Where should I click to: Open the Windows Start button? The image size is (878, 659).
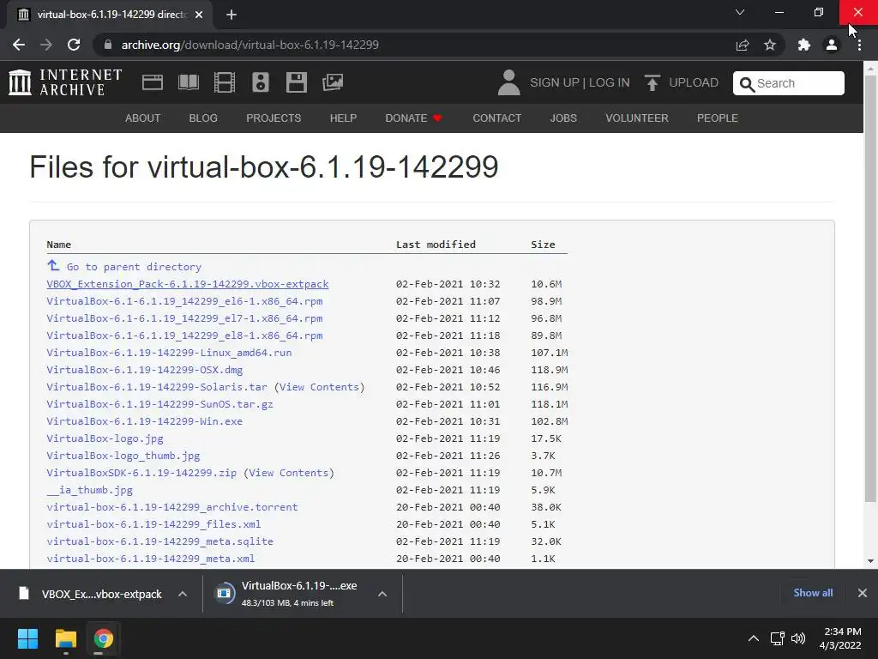pos(27,638)
